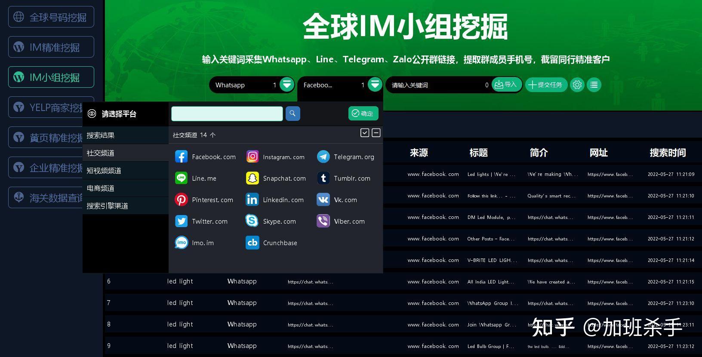Click the 标题 column header
702x357 pixels.
[x=479, y=153]
